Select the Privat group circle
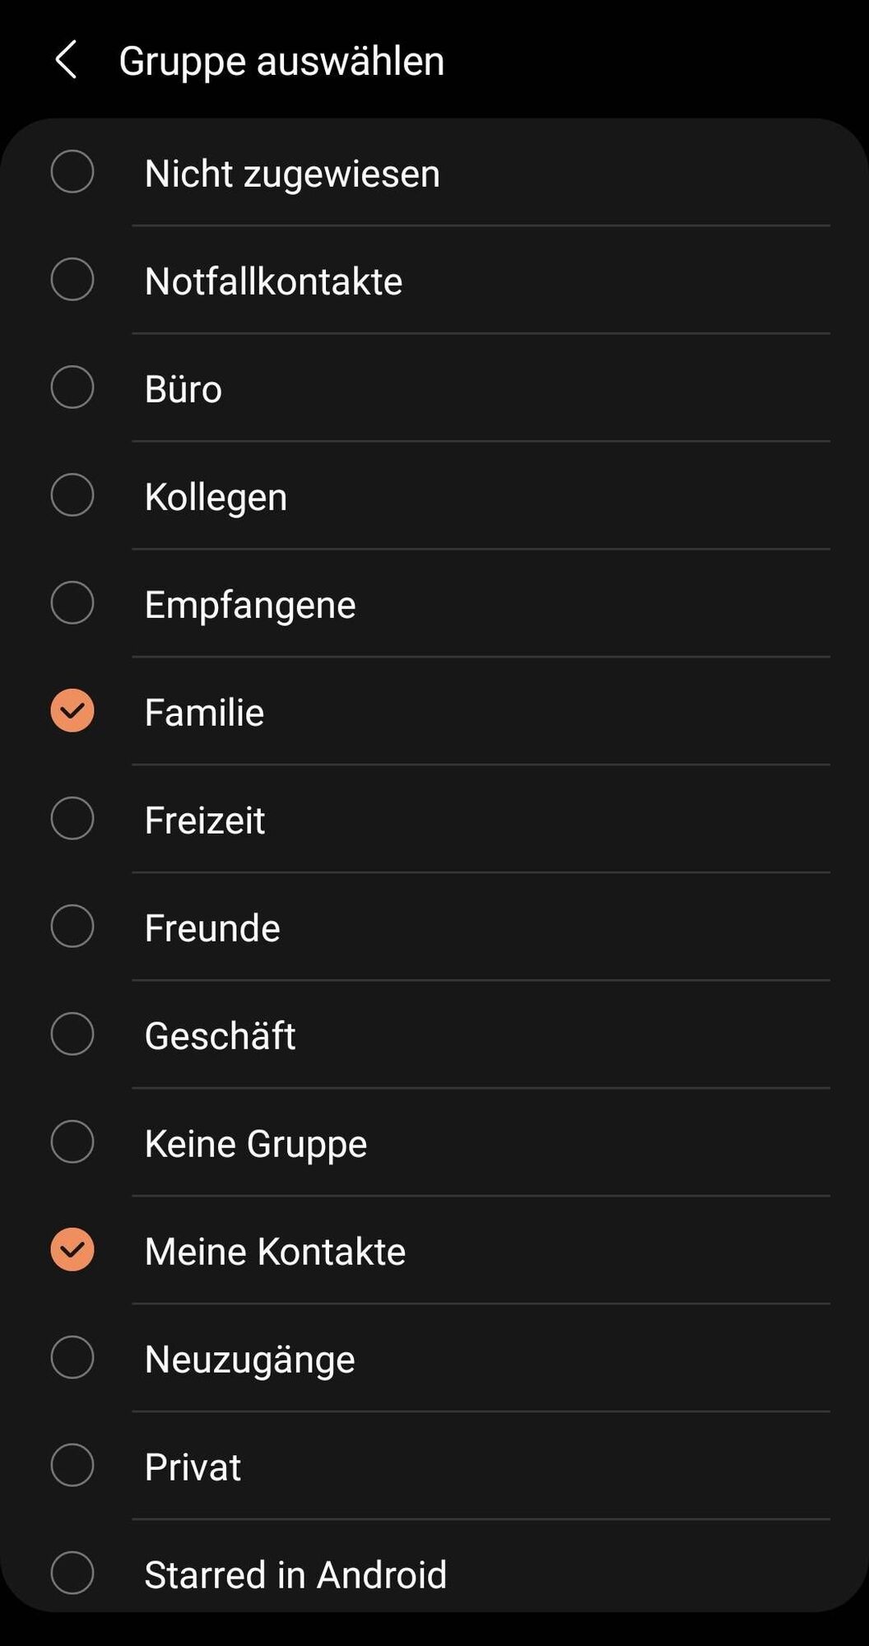This screenshot has width=869, height=1646. pyautogui.click(x=72, y=1465)
